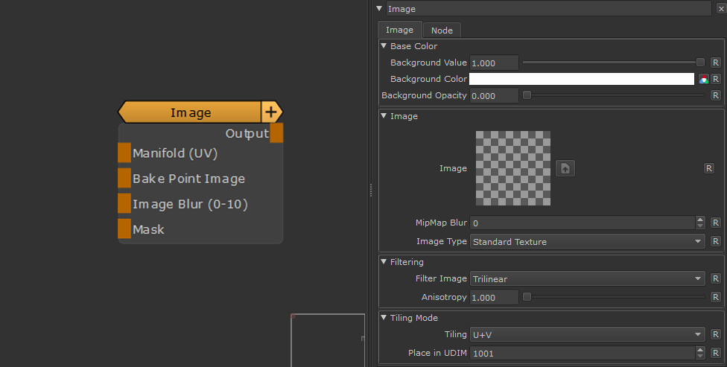Click the plus button on the Image node

(270, 112)
